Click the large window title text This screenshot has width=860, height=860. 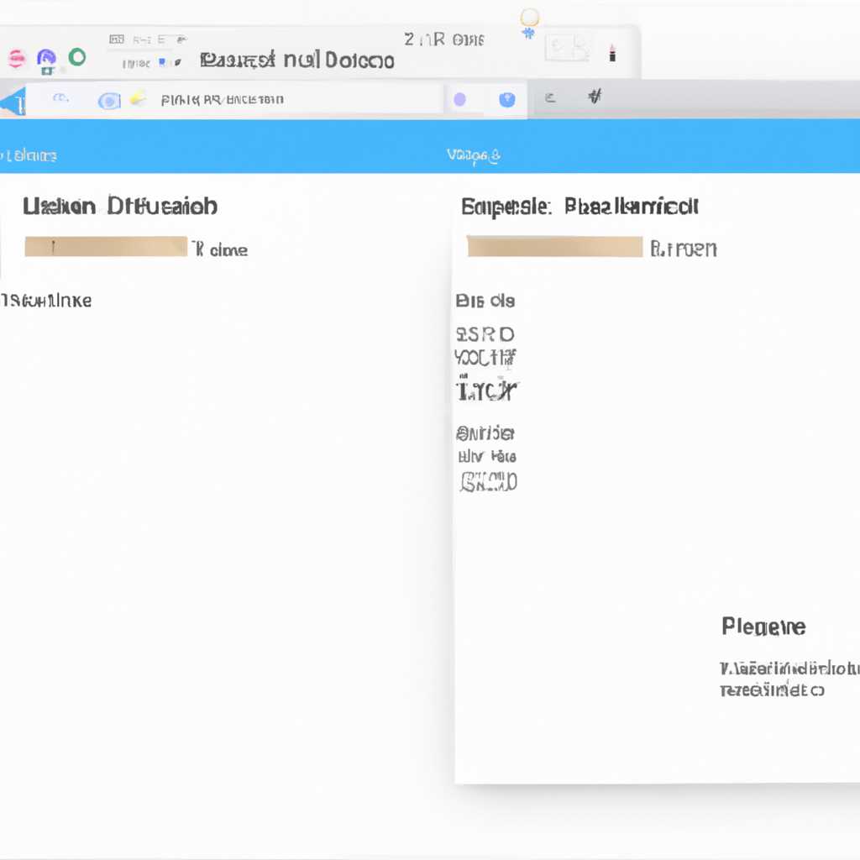coord(297,60)
